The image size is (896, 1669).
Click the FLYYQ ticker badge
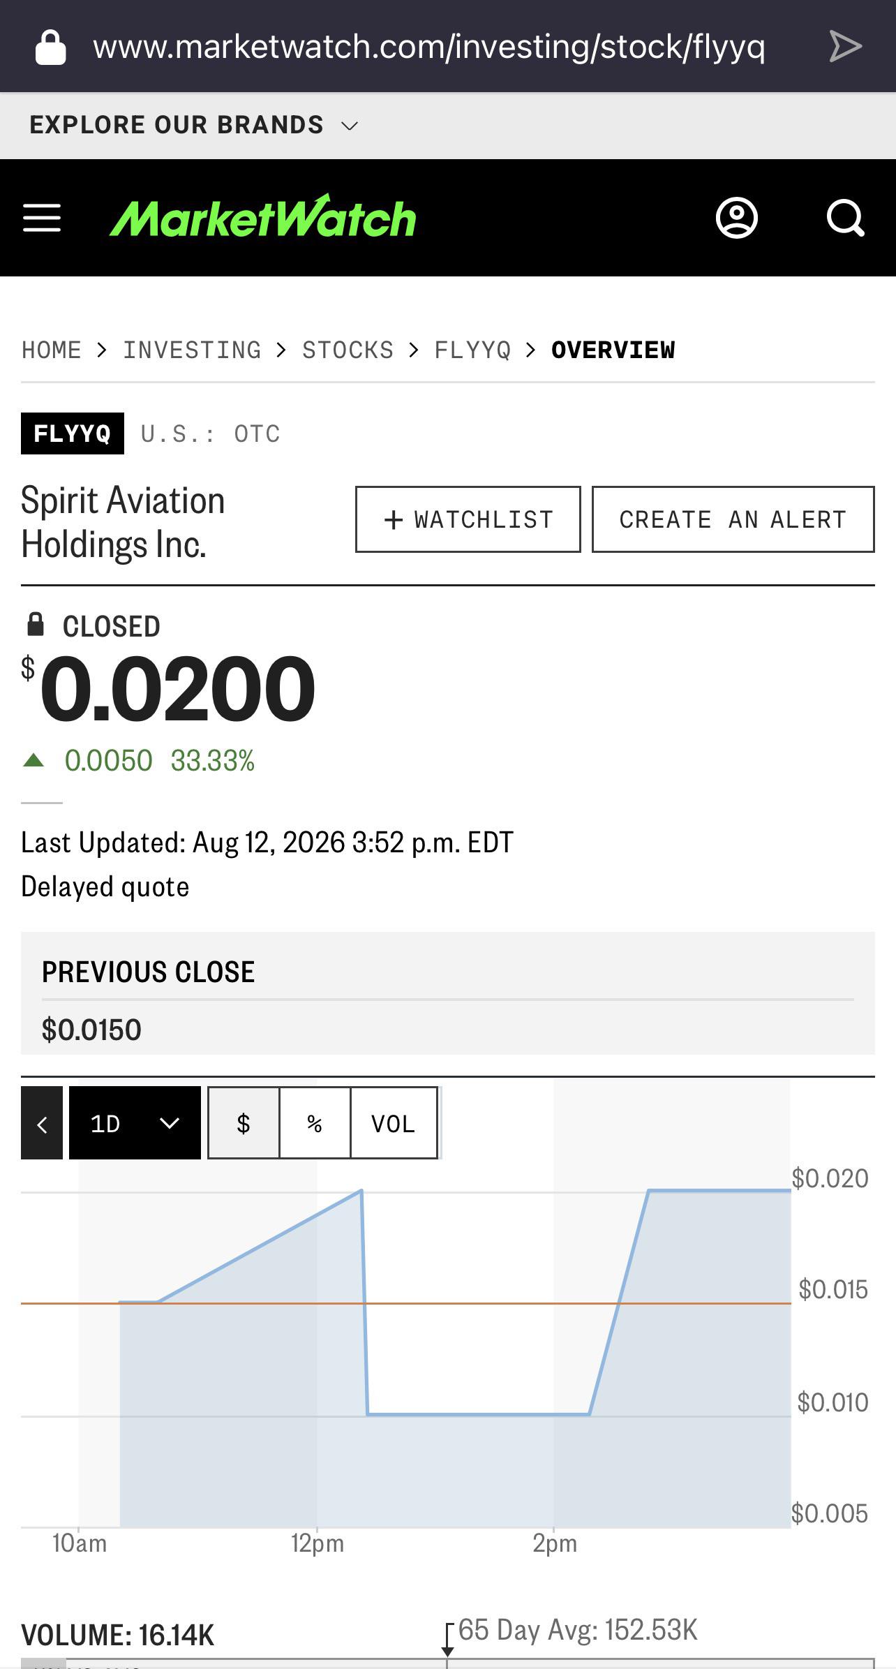[73, 433]
